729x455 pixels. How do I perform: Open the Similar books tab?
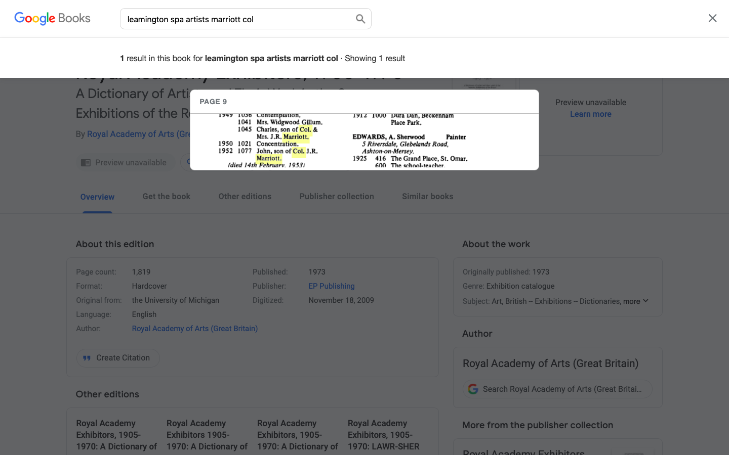pos(427,197)
